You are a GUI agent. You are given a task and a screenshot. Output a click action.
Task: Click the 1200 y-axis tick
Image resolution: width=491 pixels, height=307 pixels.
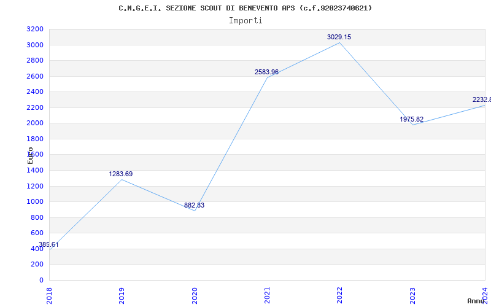[35, 187]
